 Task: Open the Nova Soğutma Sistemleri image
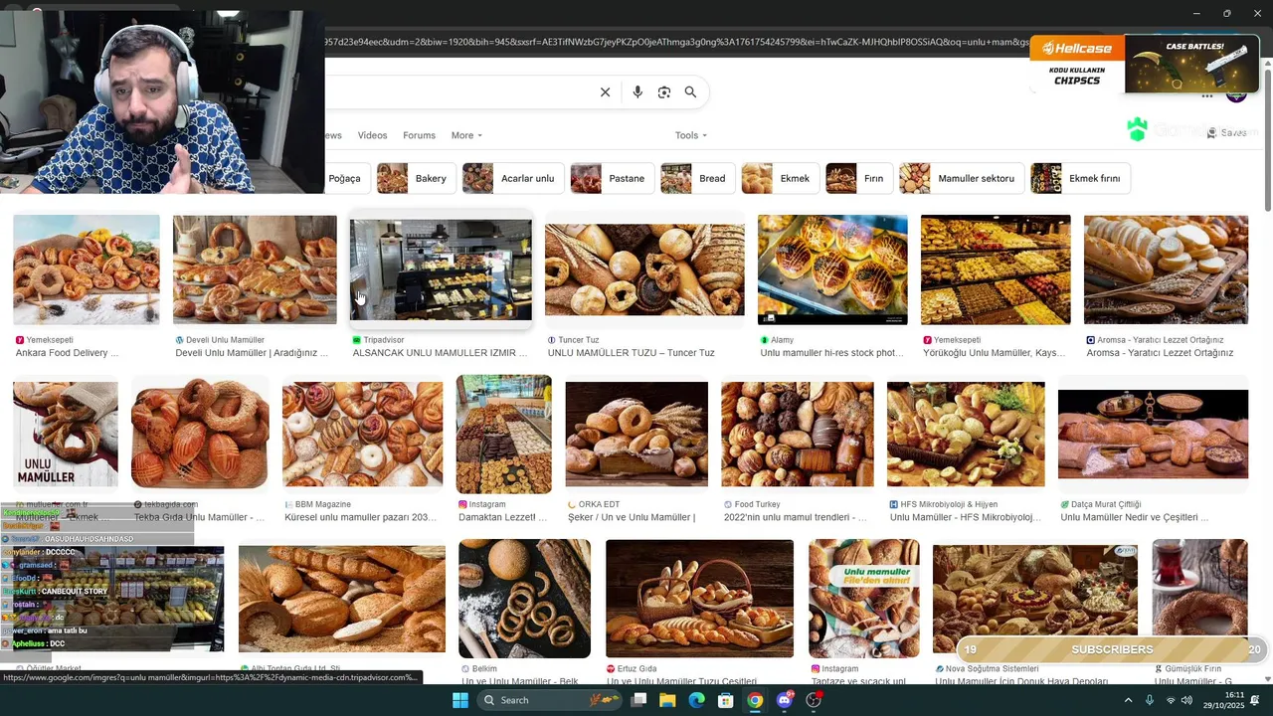coord(1035,599)
